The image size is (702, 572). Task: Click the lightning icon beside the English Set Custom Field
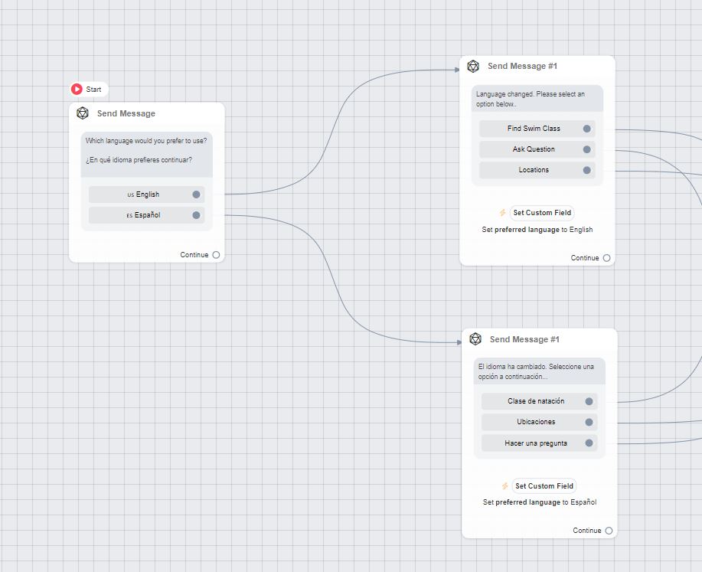tap(502, 213)
